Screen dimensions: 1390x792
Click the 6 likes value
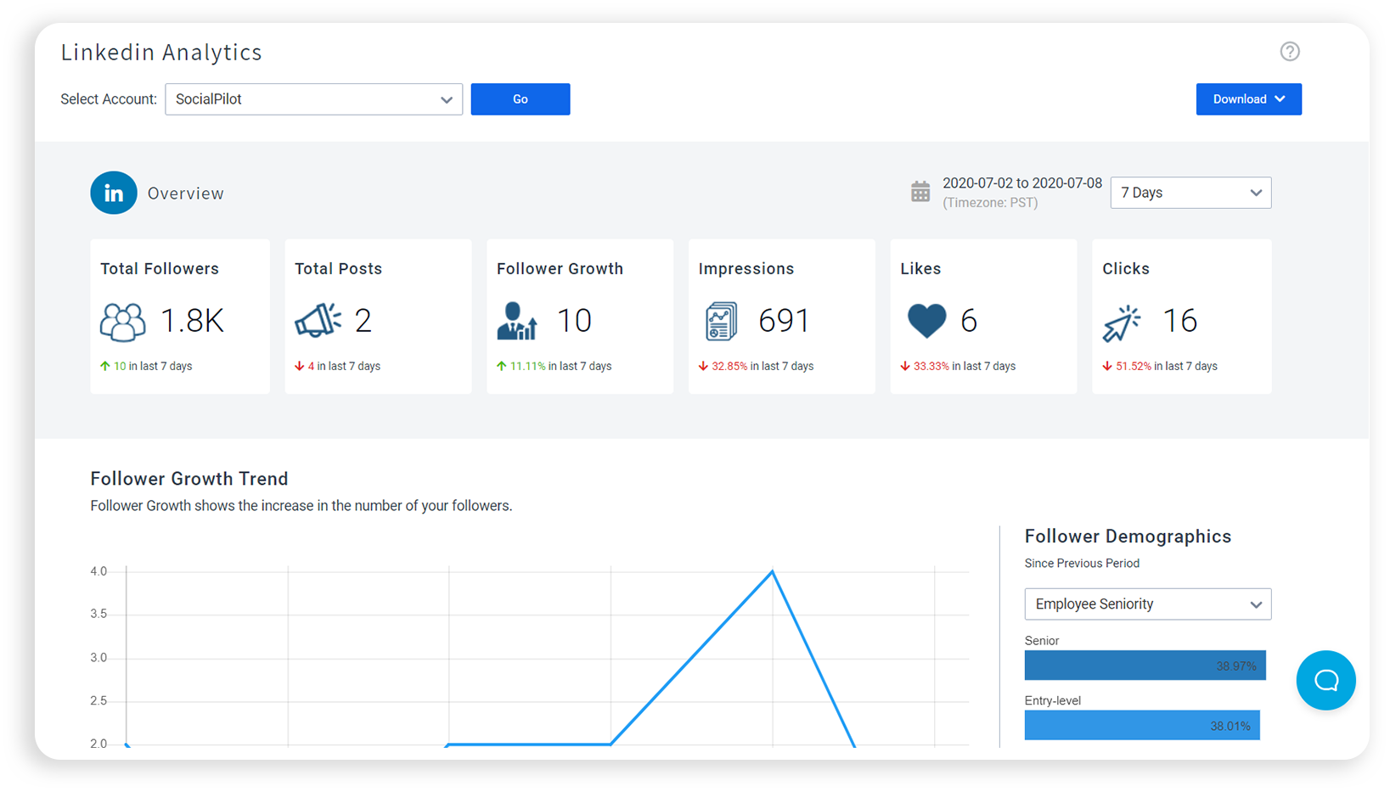[969, 321]
